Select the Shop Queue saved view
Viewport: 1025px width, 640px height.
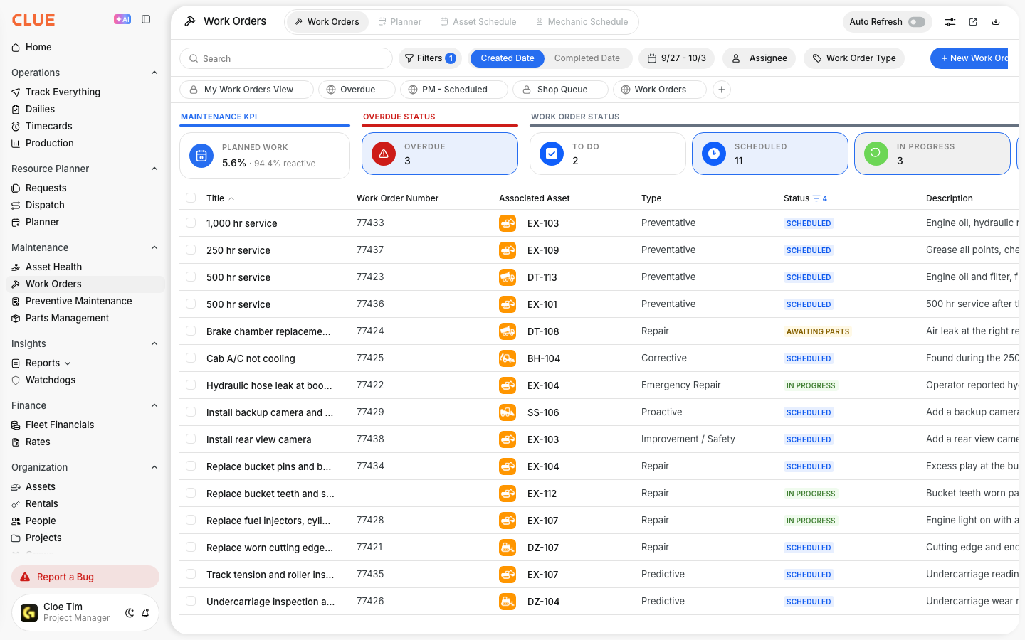pyautogui.click(x=561, y=90)
